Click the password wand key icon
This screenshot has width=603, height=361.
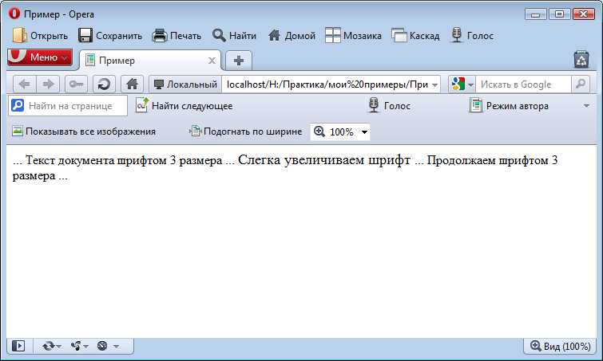76,84
